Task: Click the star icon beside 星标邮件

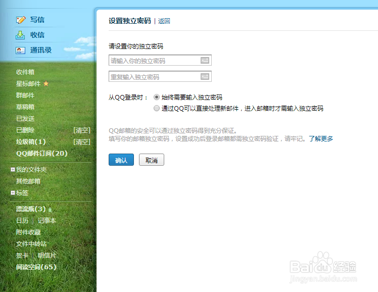Action: [x=46, y=83]
